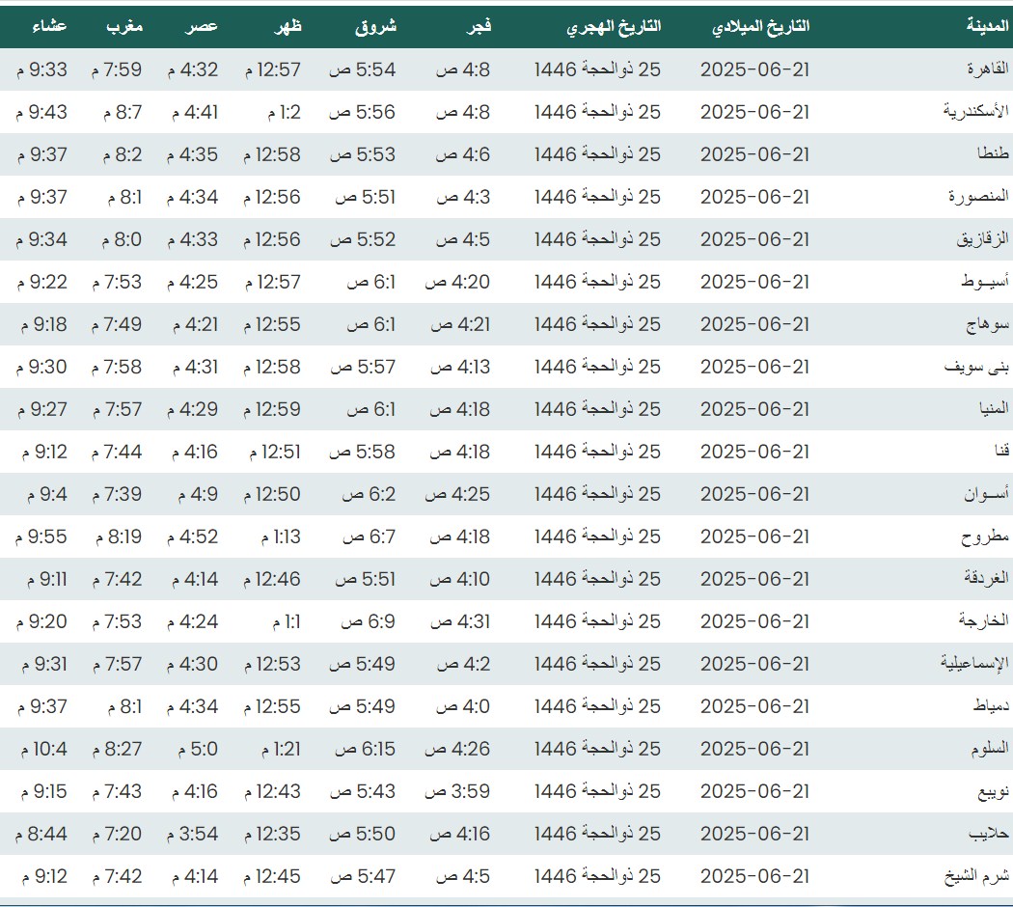Image resolution: width=1013 pixels, height=907 pixels.
Task: Click sunrise time 6:9 in الخارجة row
Action: tap(368, 621)
